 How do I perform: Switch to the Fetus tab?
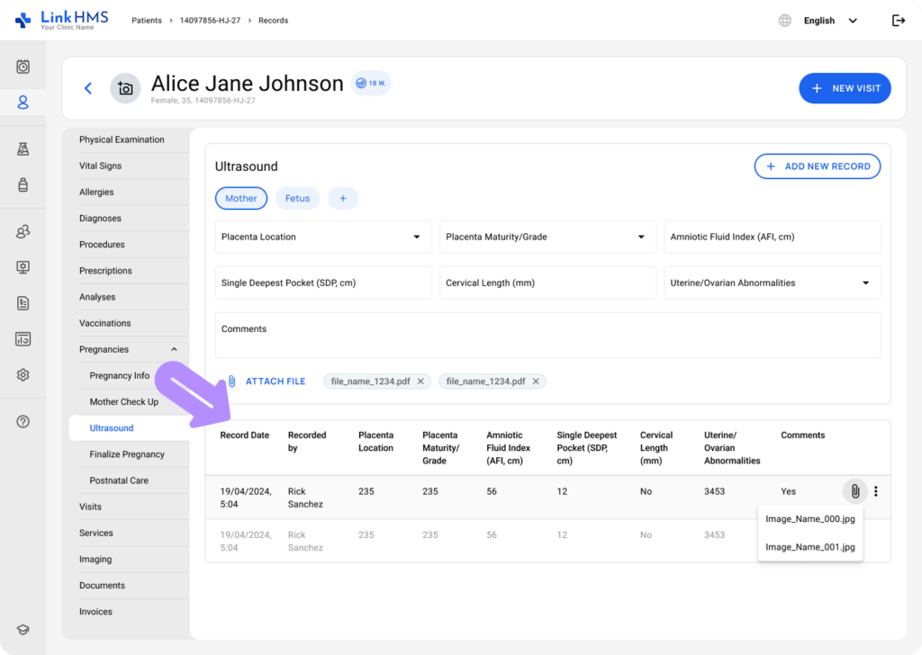click(x=297, y=199)
